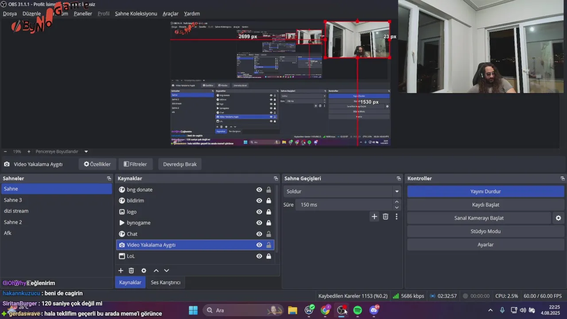
Task: Undock the Kaynaklar panel
Action: [276, 179]
